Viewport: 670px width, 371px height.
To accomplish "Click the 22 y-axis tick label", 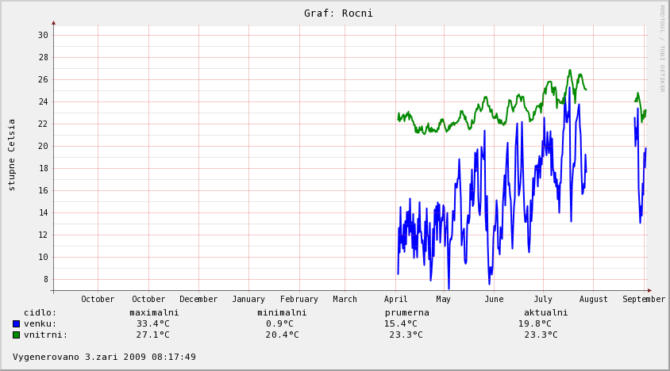I will 43,124.
